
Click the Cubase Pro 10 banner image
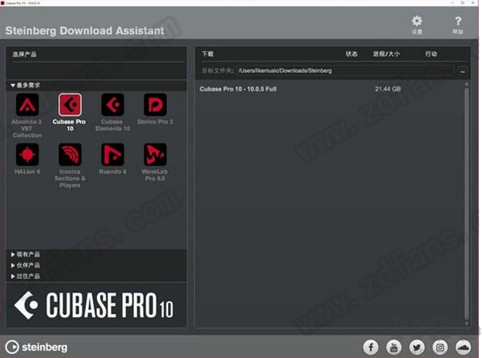pos(96,305)
